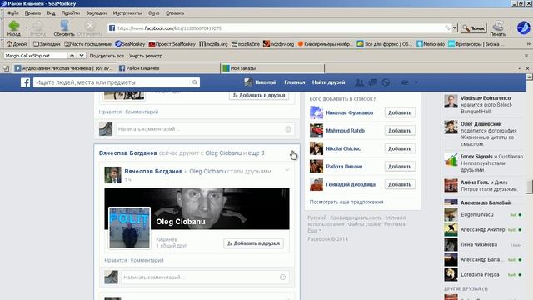Click Добавить next to Геннадий Деордица
Image resolution: width=533 pixels, height=300 pixels.
coord(400,184)
